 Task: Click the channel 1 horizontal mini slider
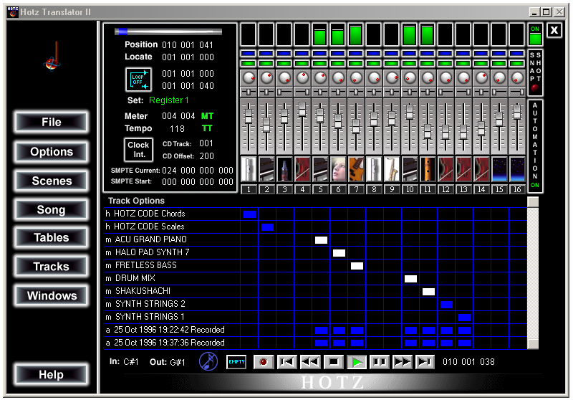coord(249,92)
